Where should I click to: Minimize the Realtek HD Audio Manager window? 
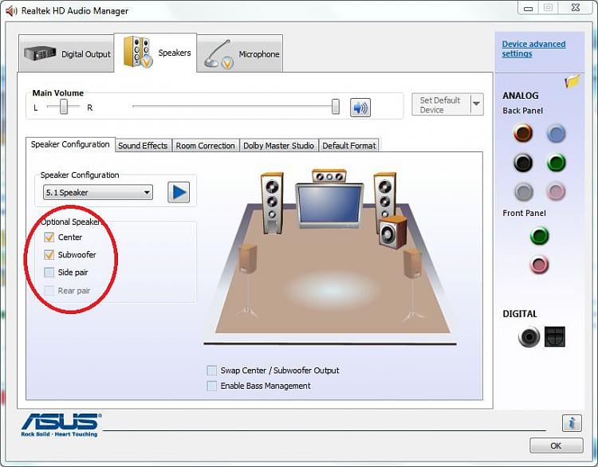pyautogui.click(x=528, y=9)
